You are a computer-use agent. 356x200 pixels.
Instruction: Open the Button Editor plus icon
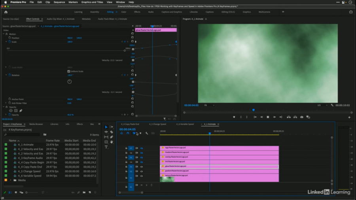349,117
